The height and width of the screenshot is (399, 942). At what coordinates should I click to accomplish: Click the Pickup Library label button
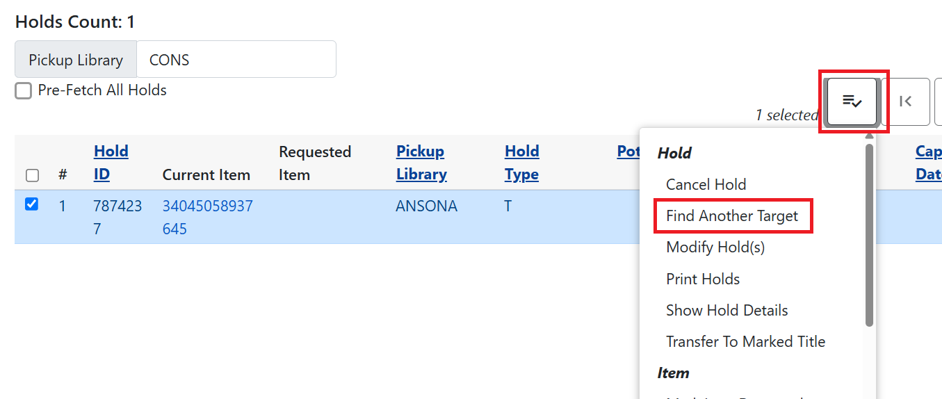tap(76, 60)
